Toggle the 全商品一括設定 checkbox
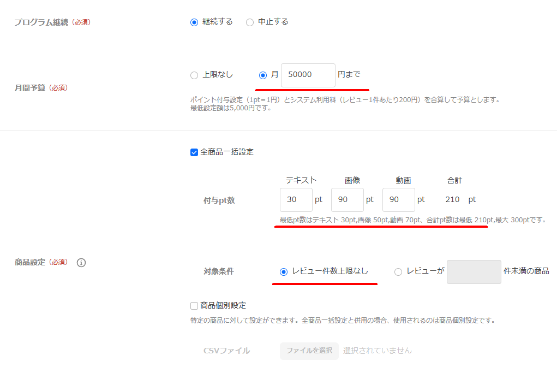557x373 pixels. click(194, 152)
